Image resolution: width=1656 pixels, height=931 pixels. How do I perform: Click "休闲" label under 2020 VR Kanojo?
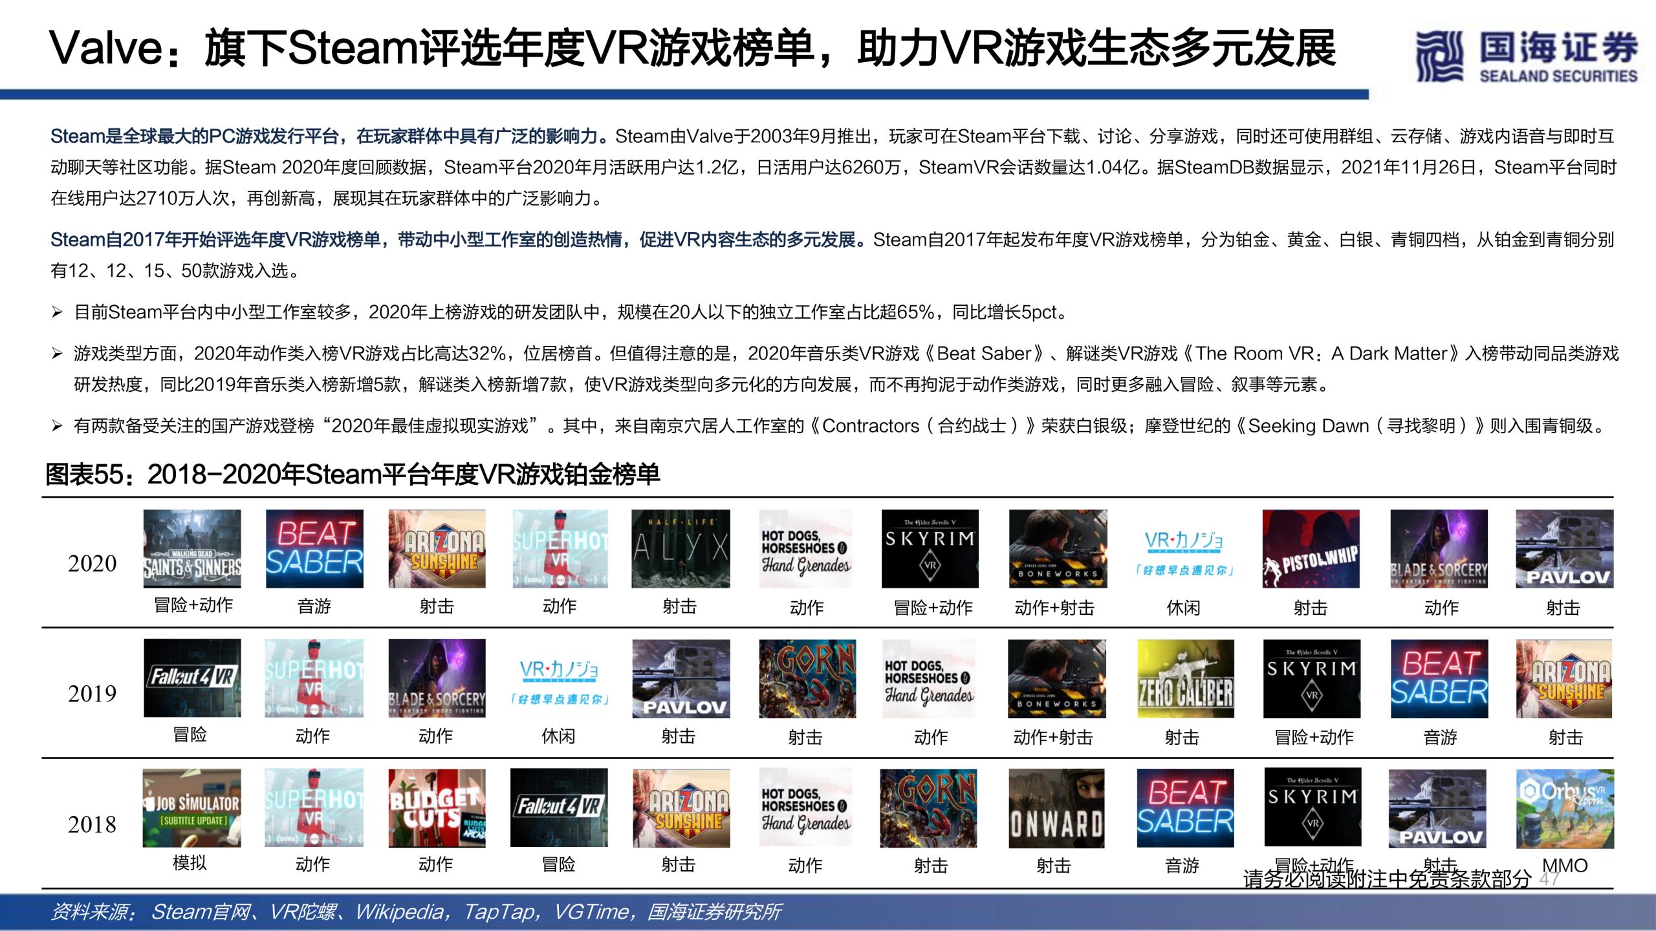[1183, 608]
